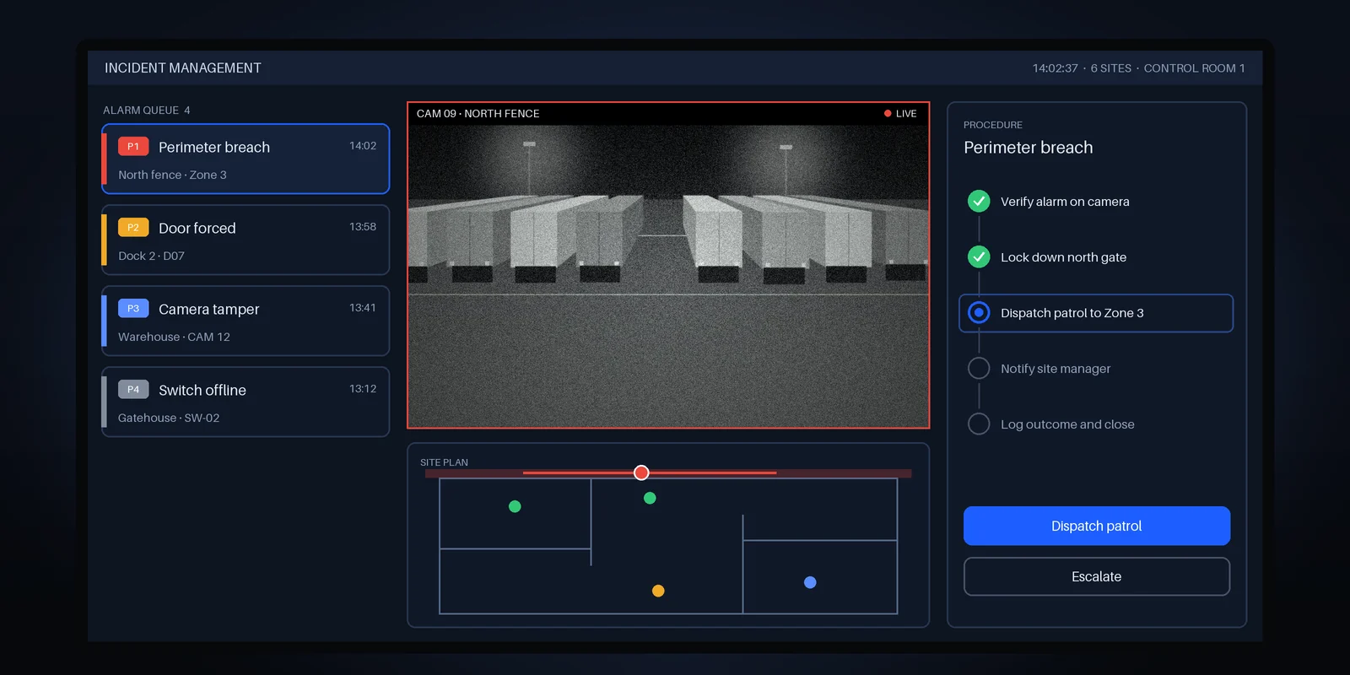Toggle the Lock down north gate checkmark

979,256
